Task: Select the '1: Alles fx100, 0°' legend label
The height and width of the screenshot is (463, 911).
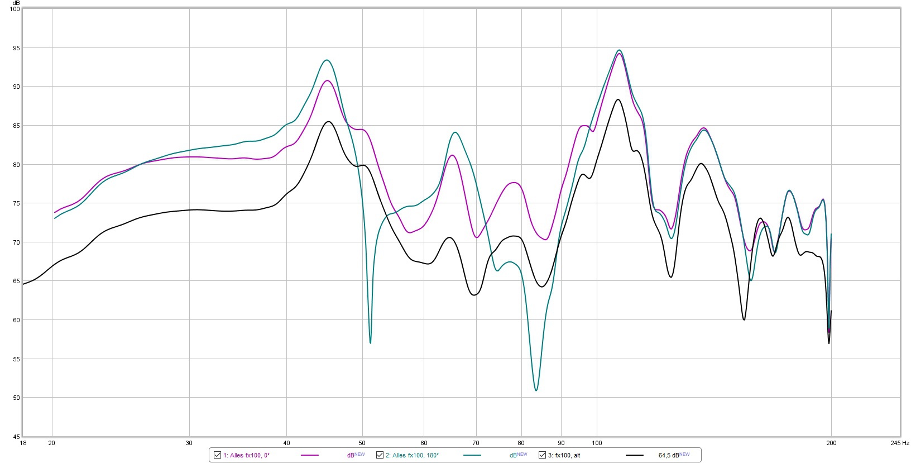Action: [246, 455]
